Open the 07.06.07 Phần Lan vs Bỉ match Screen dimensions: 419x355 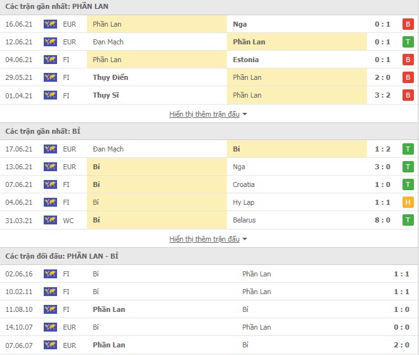[209, 345]
